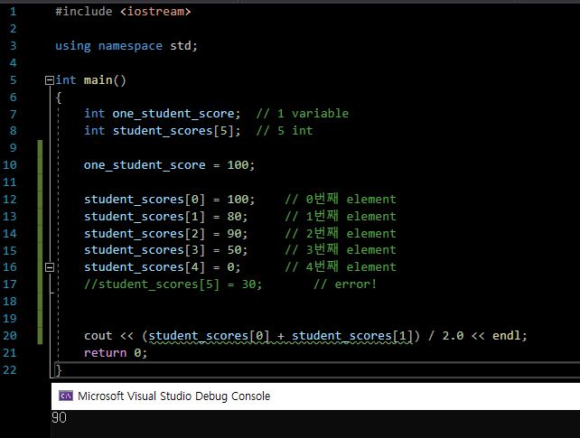580x438 pixels.
Task: Click the Debug Console window icon
Action: 66,396
